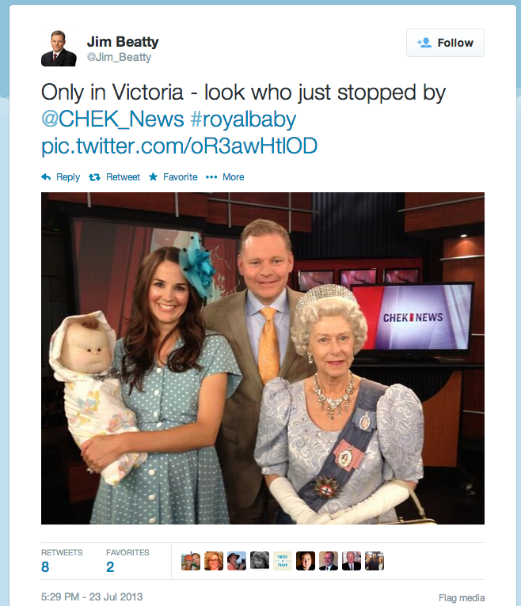Open the pic.twitter.com/oR3awHtlOD link
521x606 pixels.
pos(180,146)
